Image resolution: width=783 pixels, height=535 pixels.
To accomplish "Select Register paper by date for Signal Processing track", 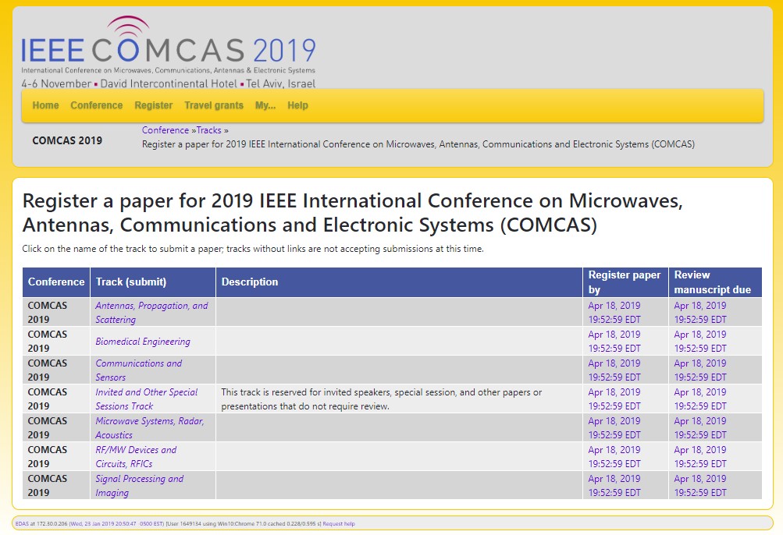I will point(614,486).
